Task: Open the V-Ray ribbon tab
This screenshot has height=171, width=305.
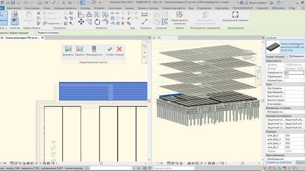Action: click(x=292, y=8)
